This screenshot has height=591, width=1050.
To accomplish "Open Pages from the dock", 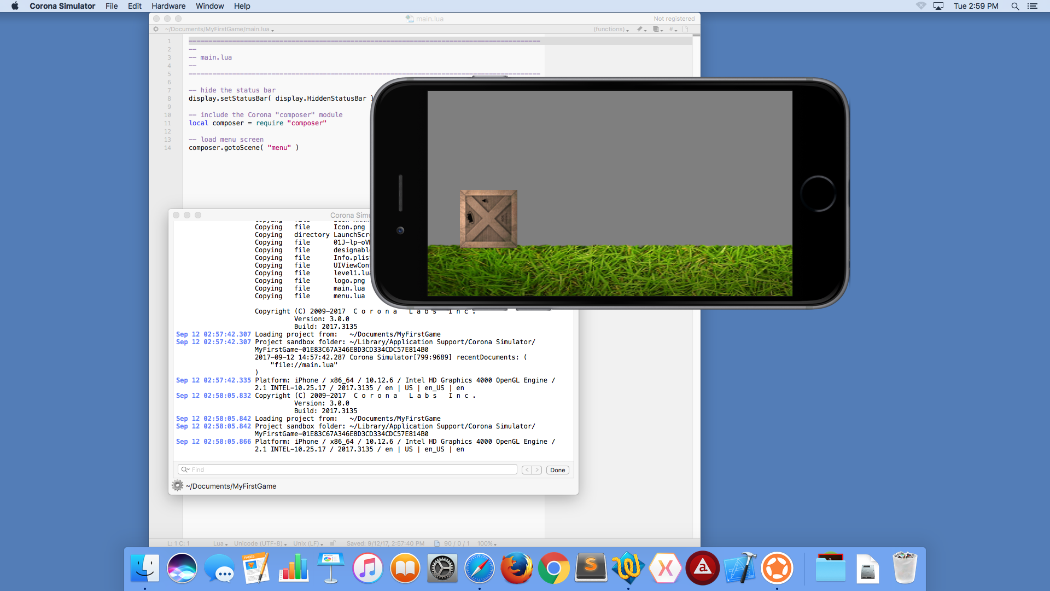I will (256, 568).
